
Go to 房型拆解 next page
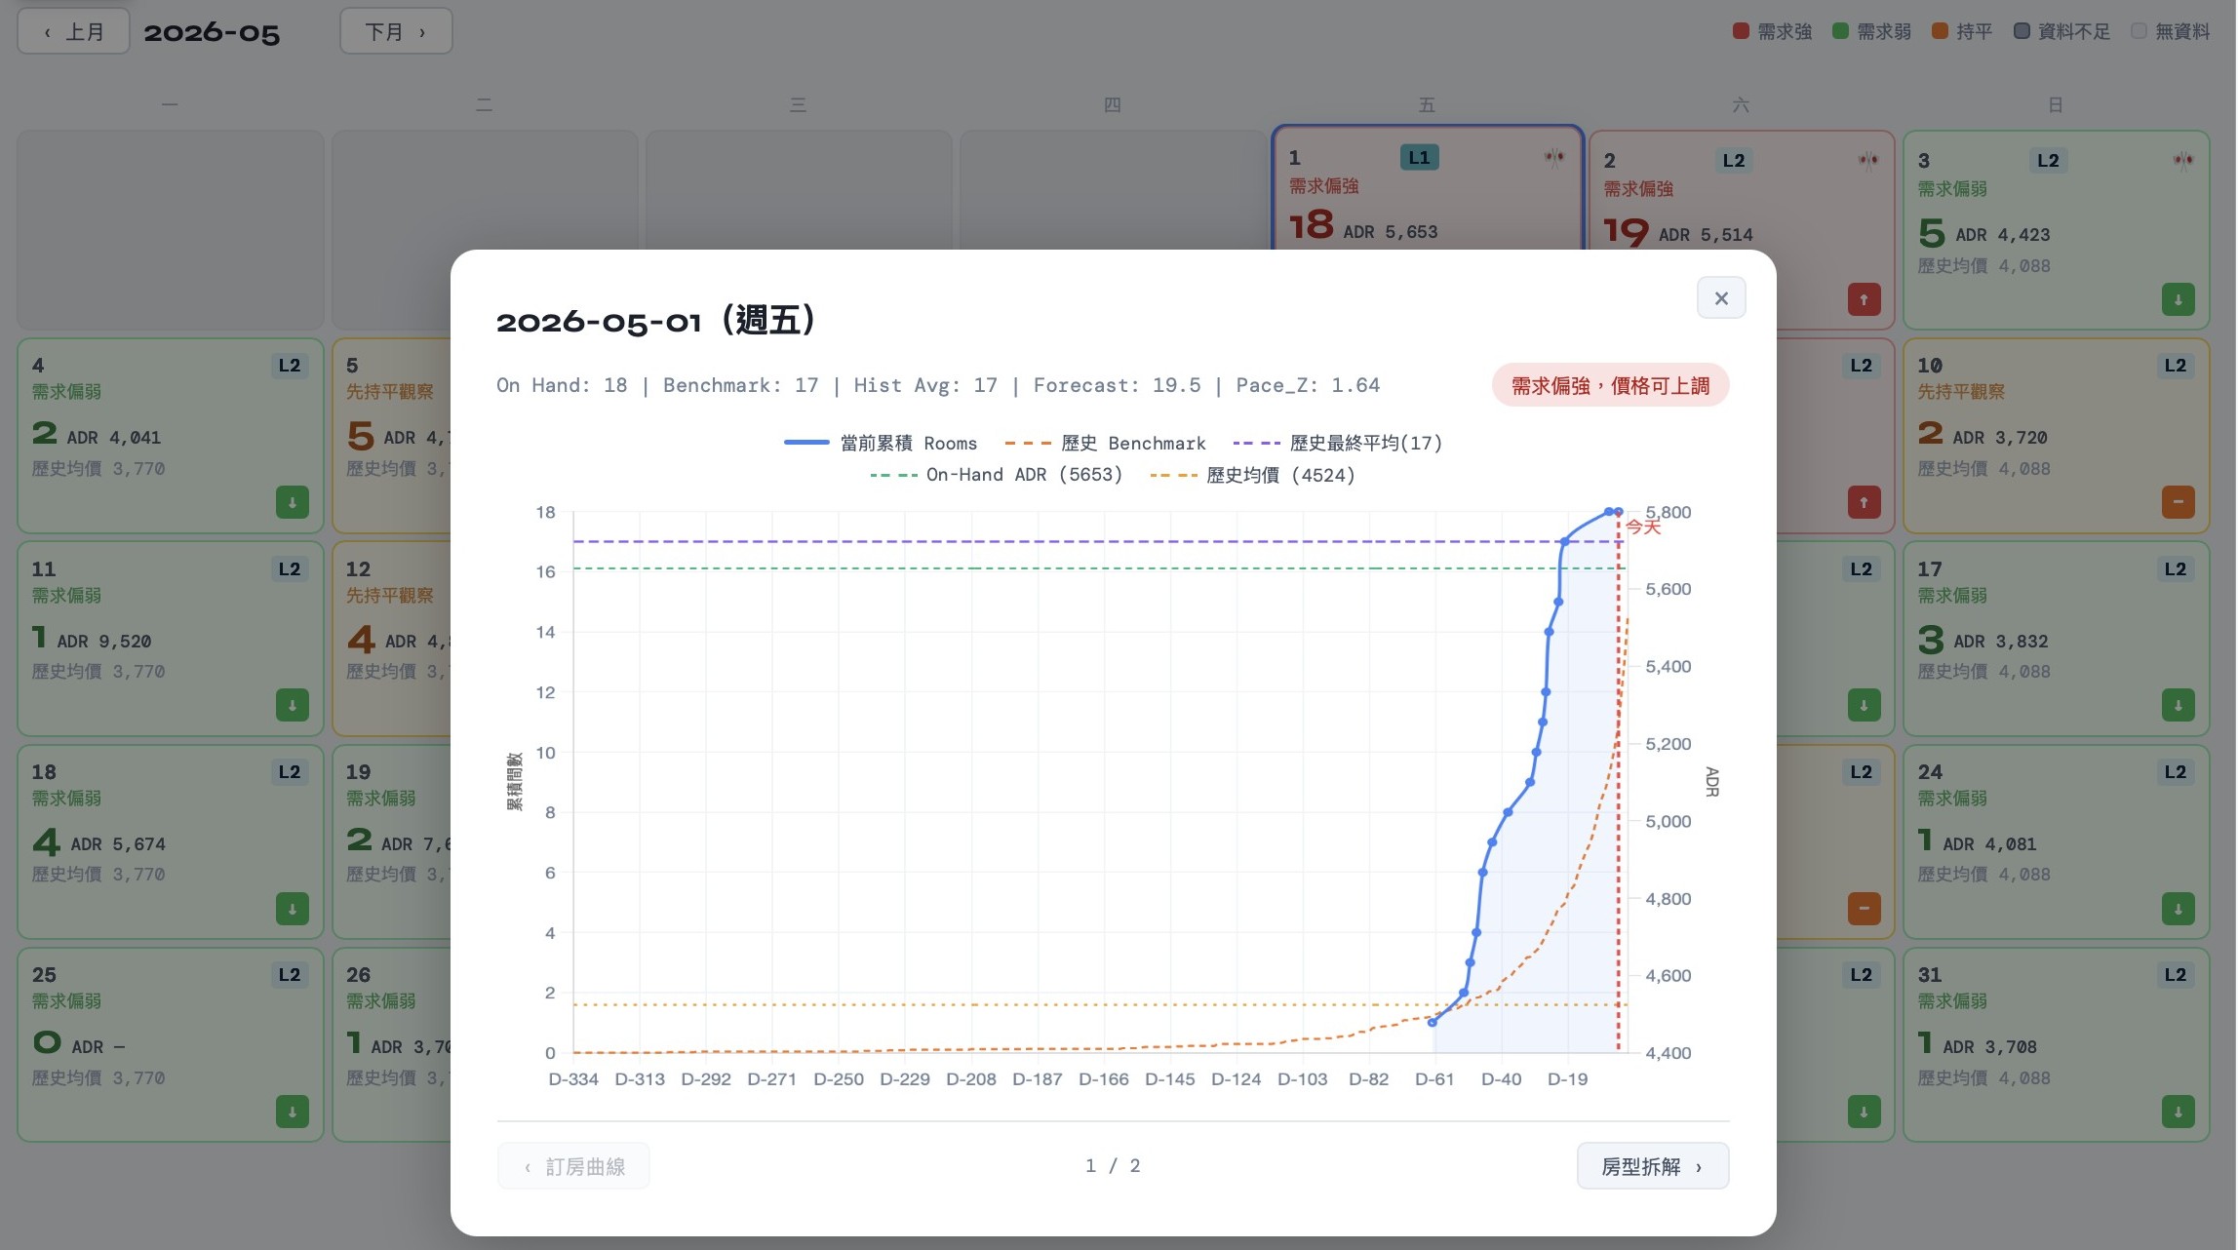[x=1652, y=1166]
